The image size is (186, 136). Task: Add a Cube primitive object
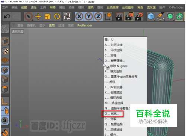click(151, 16)
